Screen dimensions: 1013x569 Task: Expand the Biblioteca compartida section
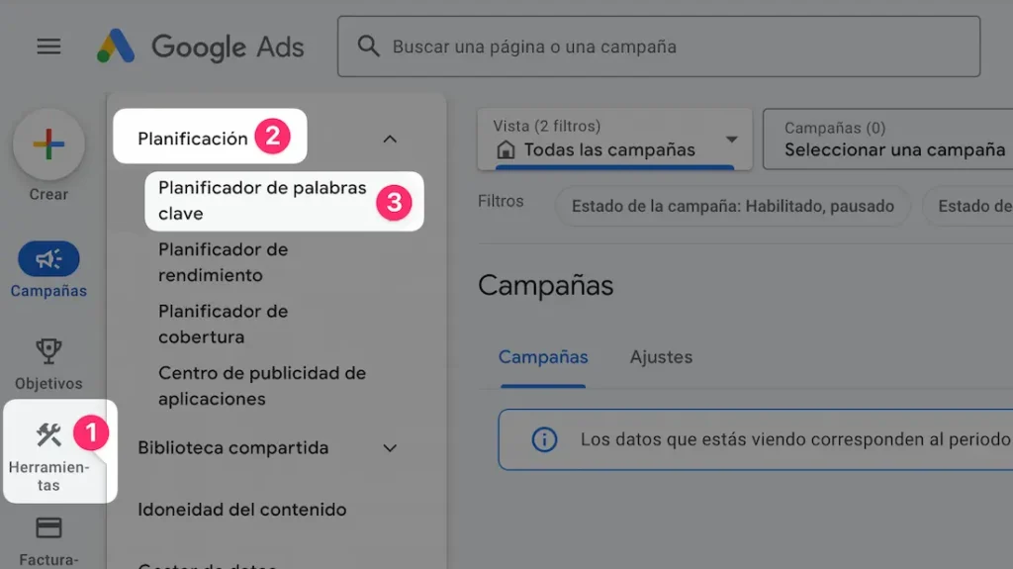click(390, 448)
